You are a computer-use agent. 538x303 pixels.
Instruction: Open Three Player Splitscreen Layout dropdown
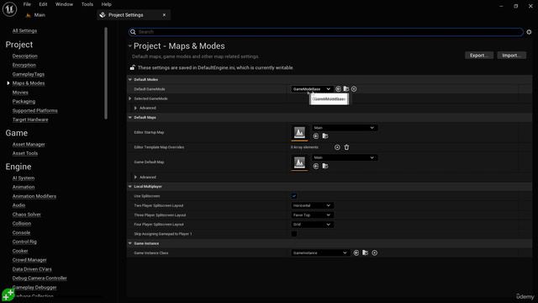[x=313, y=215]
